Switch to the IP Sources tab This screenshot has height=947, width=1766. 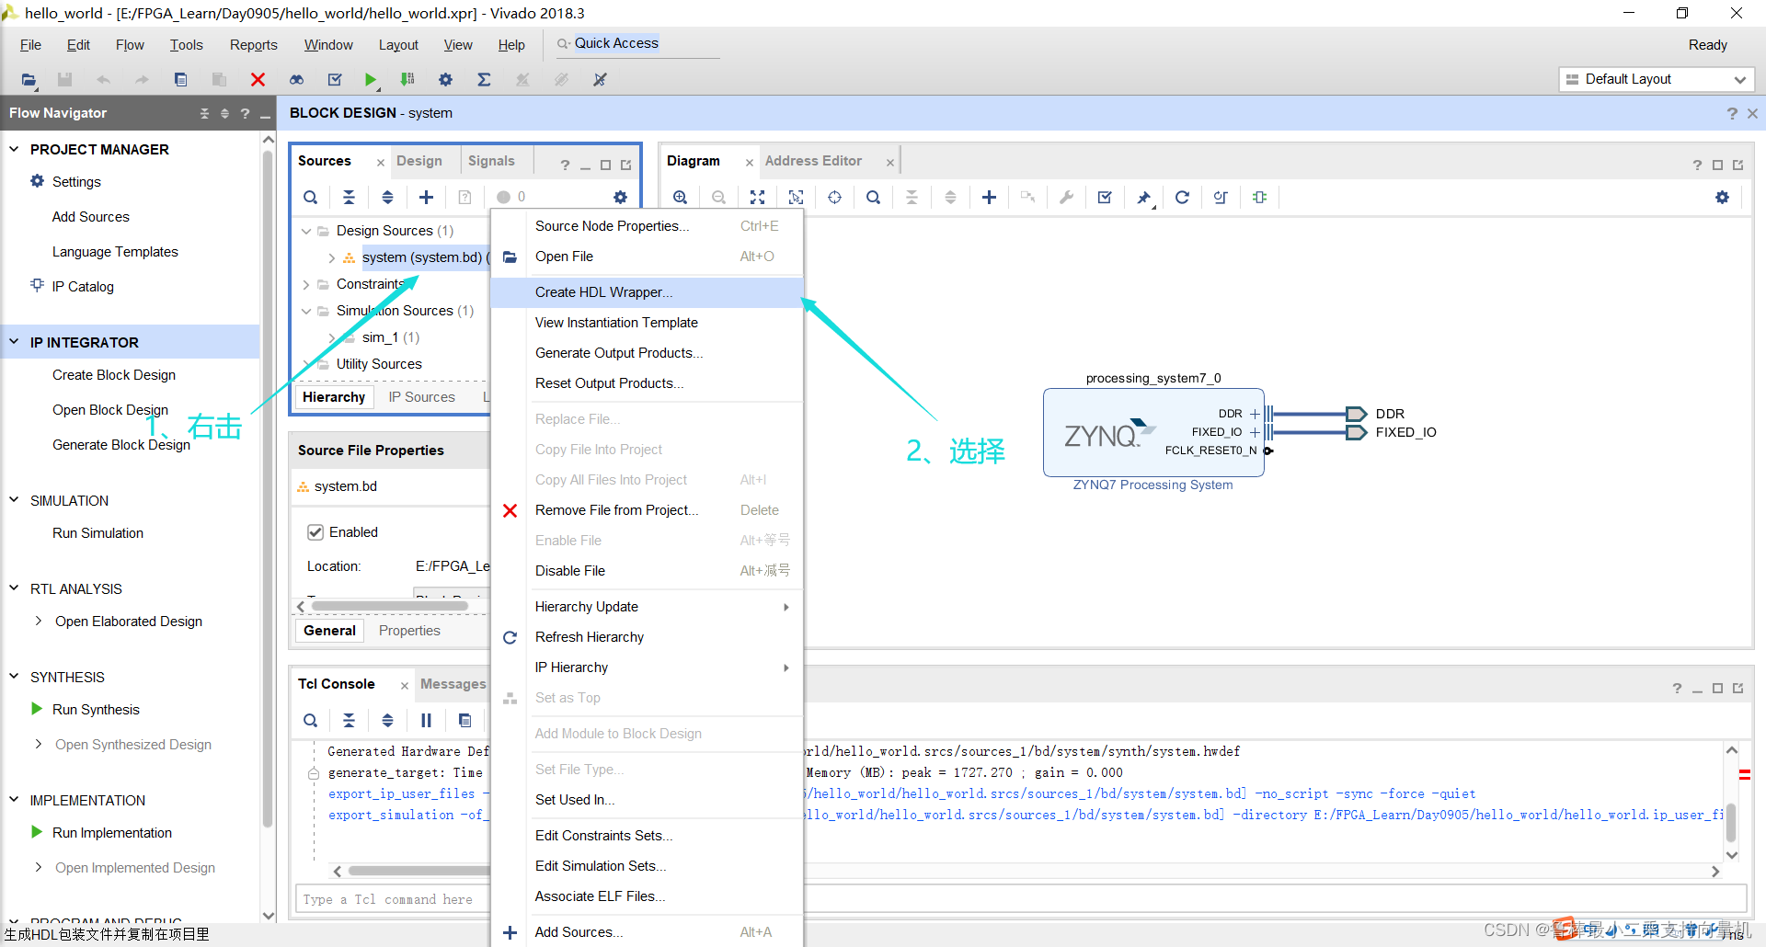click(x=421, y=397)
